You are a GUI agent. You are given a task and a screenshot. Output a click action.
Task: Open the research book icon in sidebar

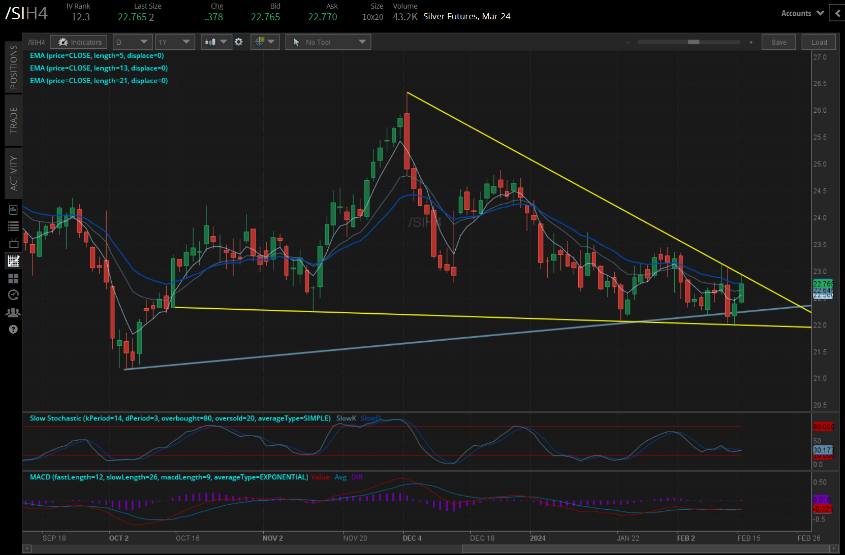(x=13, y=210)
